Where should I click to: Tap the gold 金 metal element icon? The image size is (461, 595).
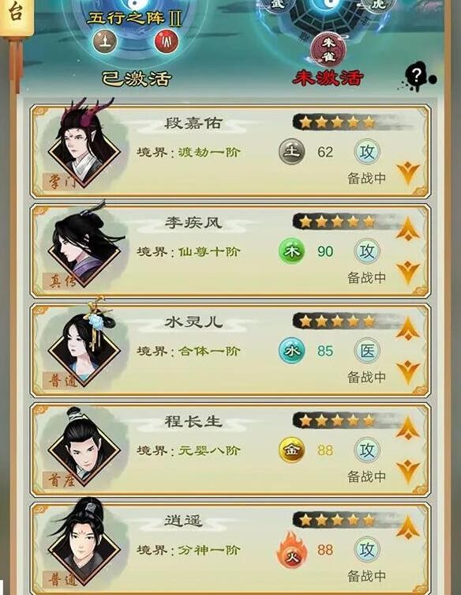292,450
